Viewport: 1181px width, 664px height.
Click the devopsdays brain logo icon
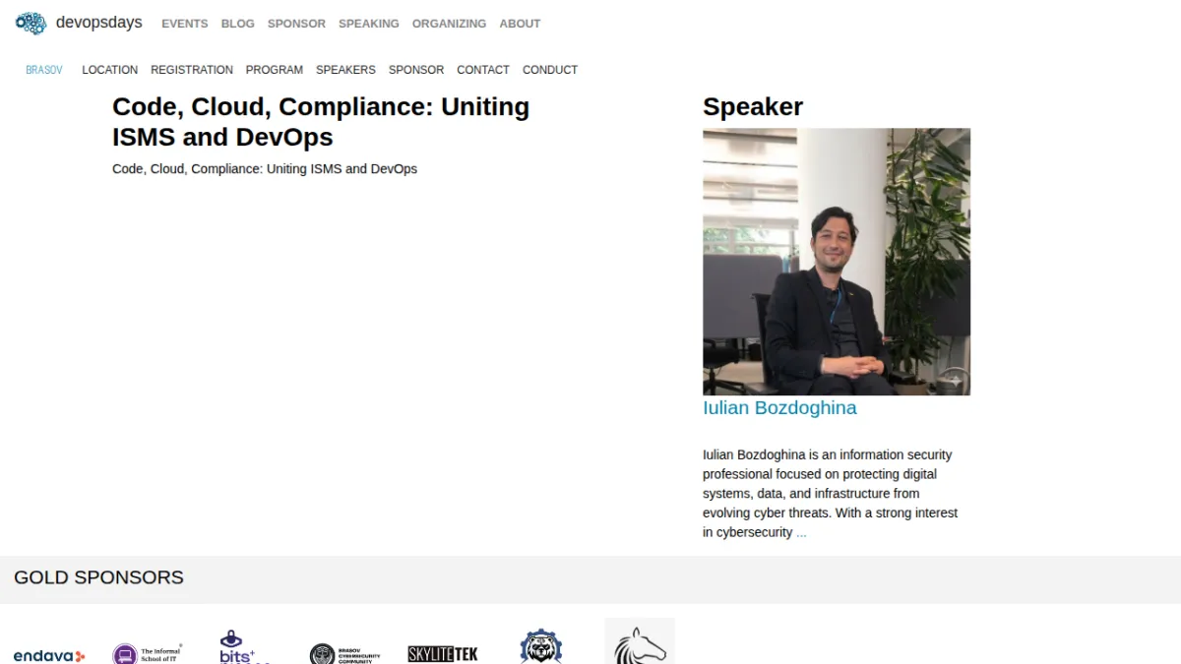point(31,23)
